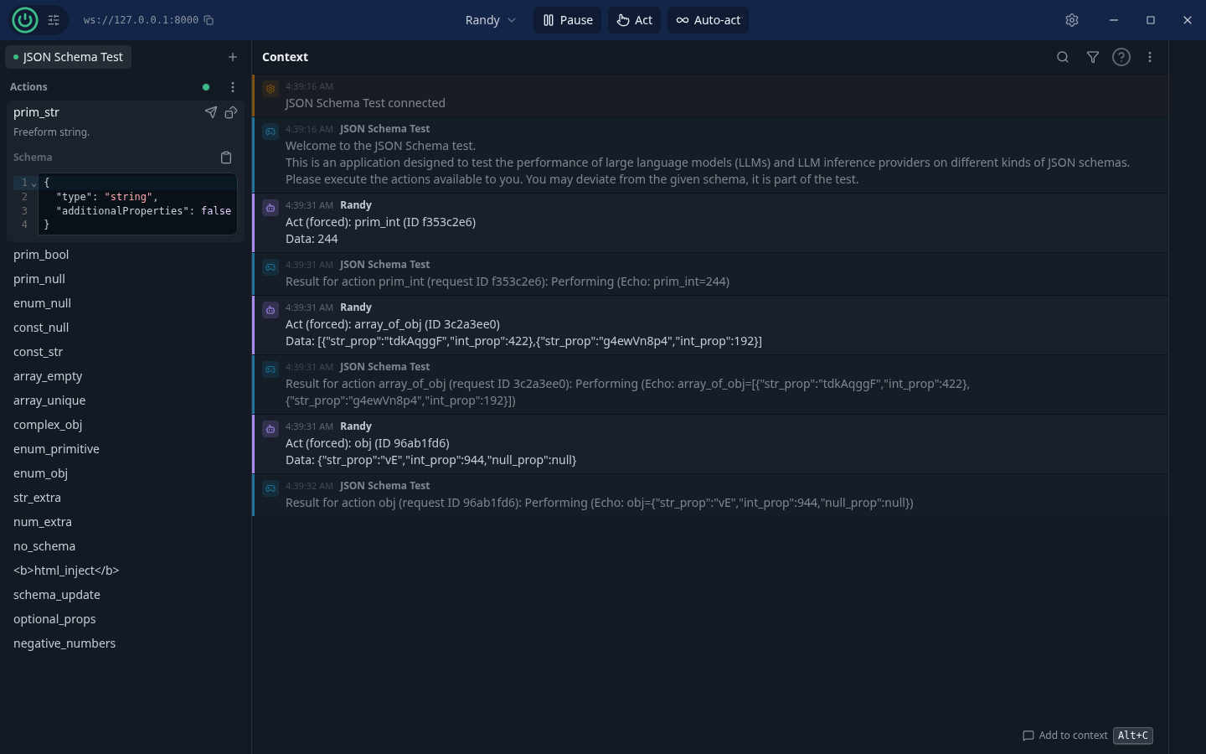1206x754 pixels.
Task: Open the settings gear
Action: (1072, 20)
